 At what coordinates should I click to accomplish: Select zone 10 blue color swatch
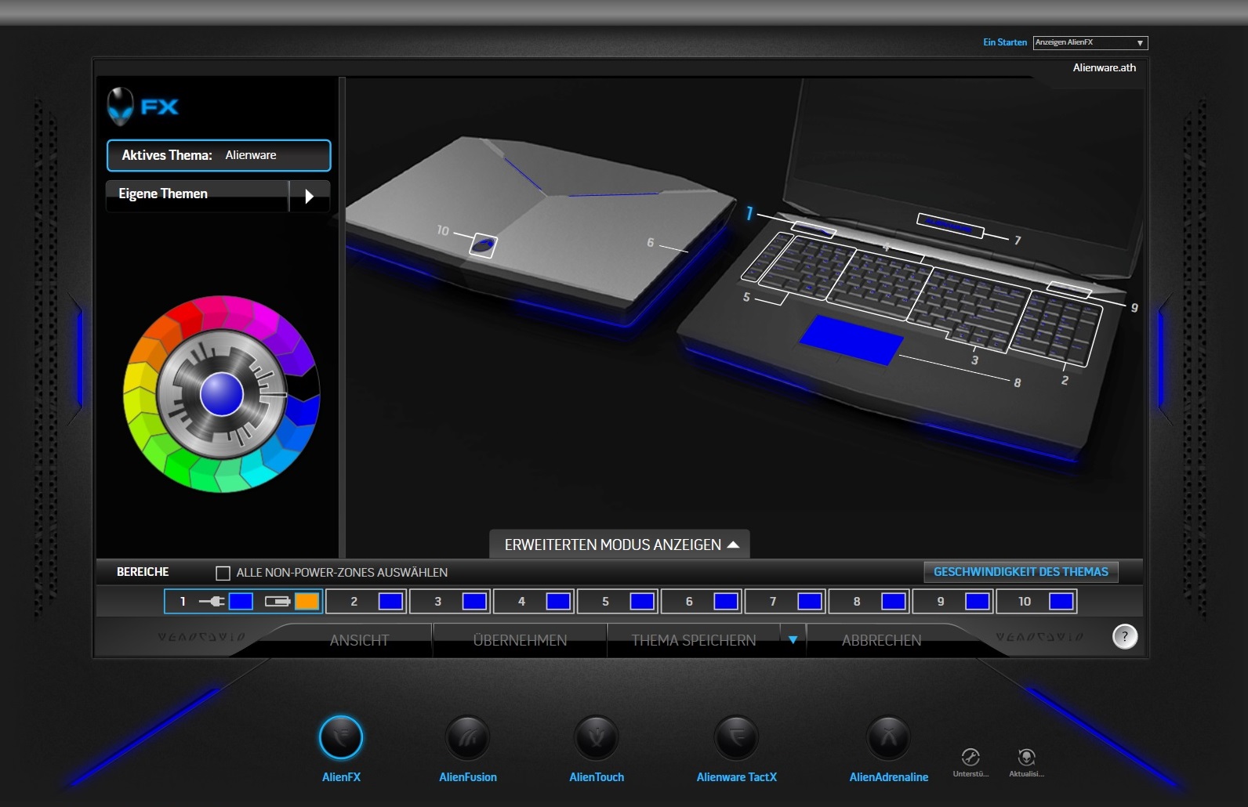pyautogui.click(x=1061, y=602)
